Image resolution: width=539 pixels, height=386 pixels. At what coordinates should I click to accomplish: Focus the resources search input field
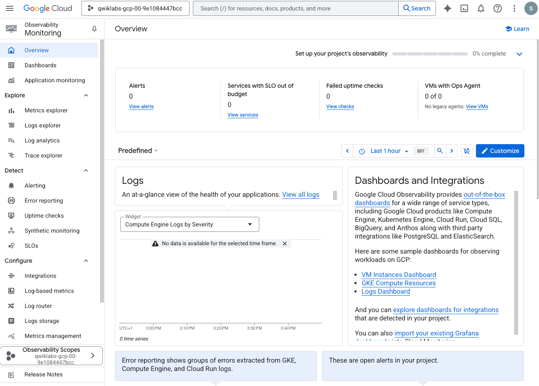(296, 8)
